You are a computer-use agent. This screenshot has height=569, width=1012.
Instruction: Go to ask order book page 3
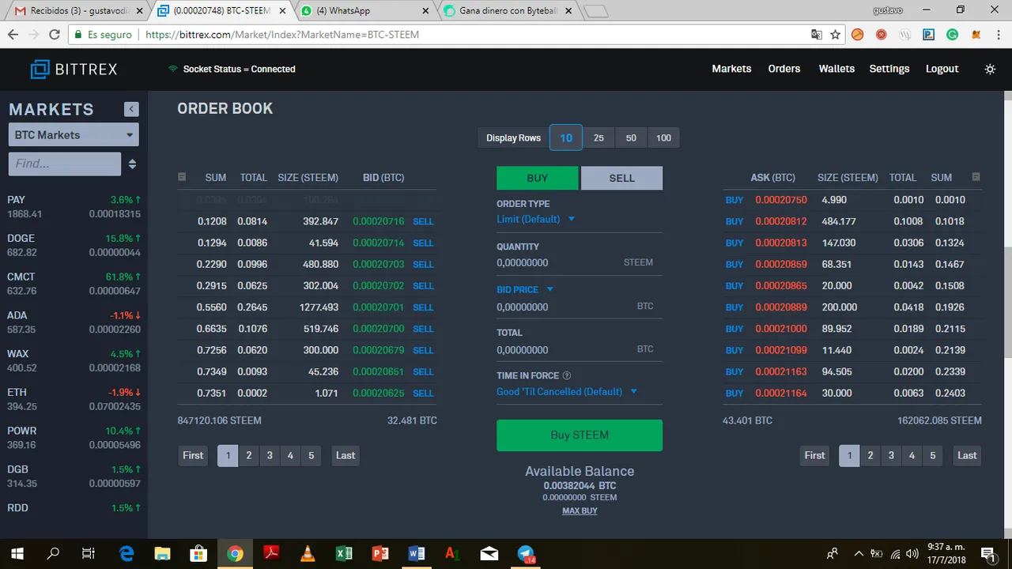click(x=891, y=455)
